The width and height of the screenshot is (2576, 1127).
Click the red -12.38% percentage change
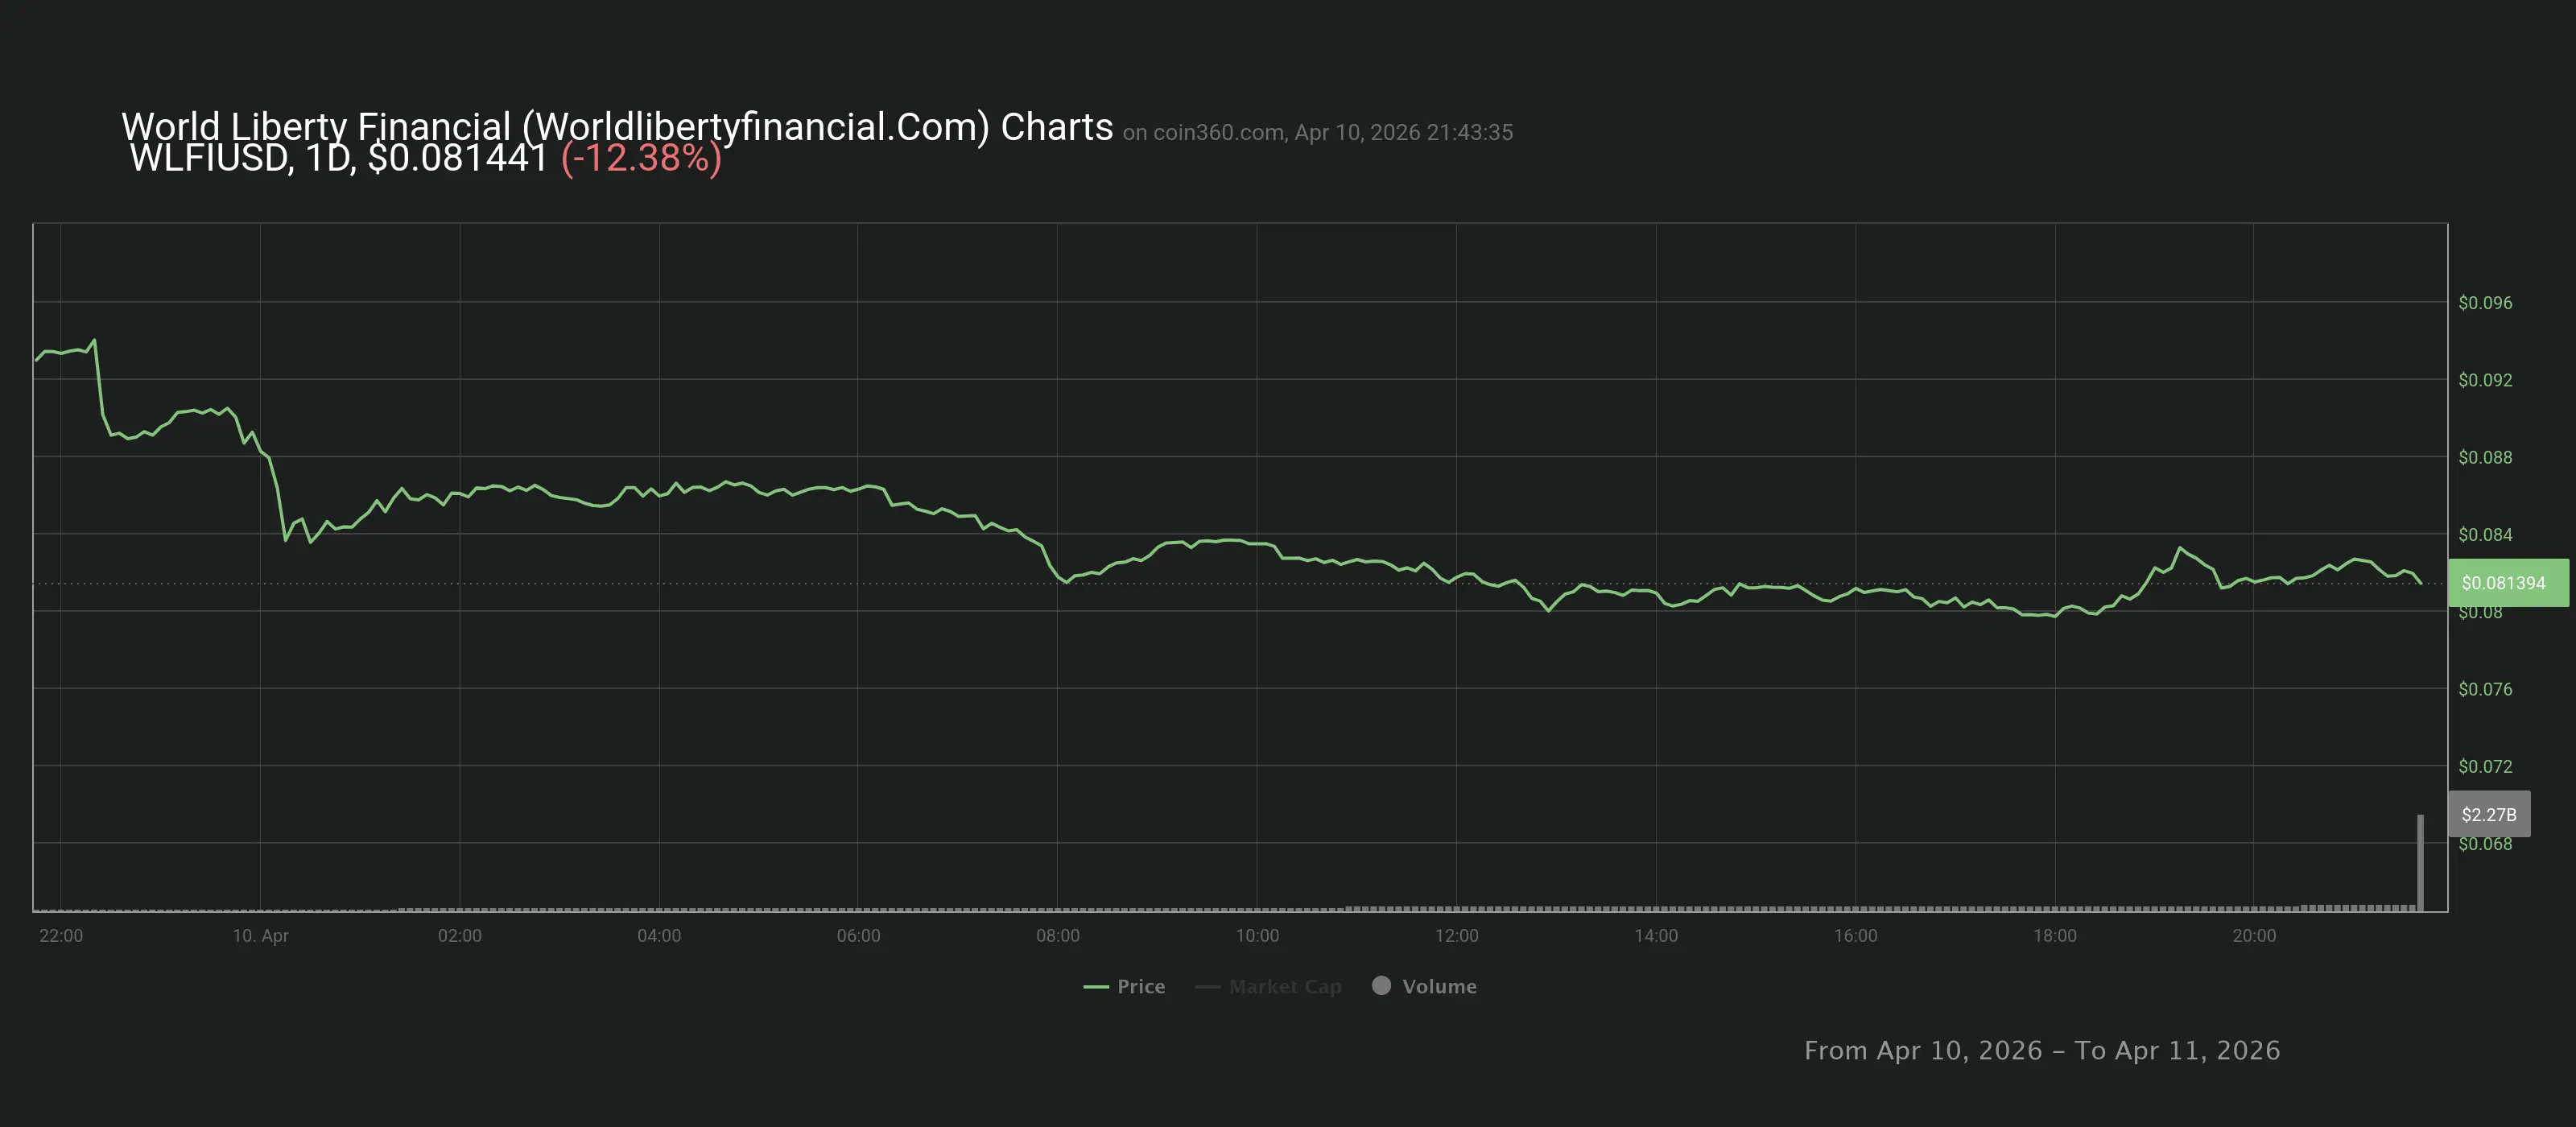(x=641, y=158)
